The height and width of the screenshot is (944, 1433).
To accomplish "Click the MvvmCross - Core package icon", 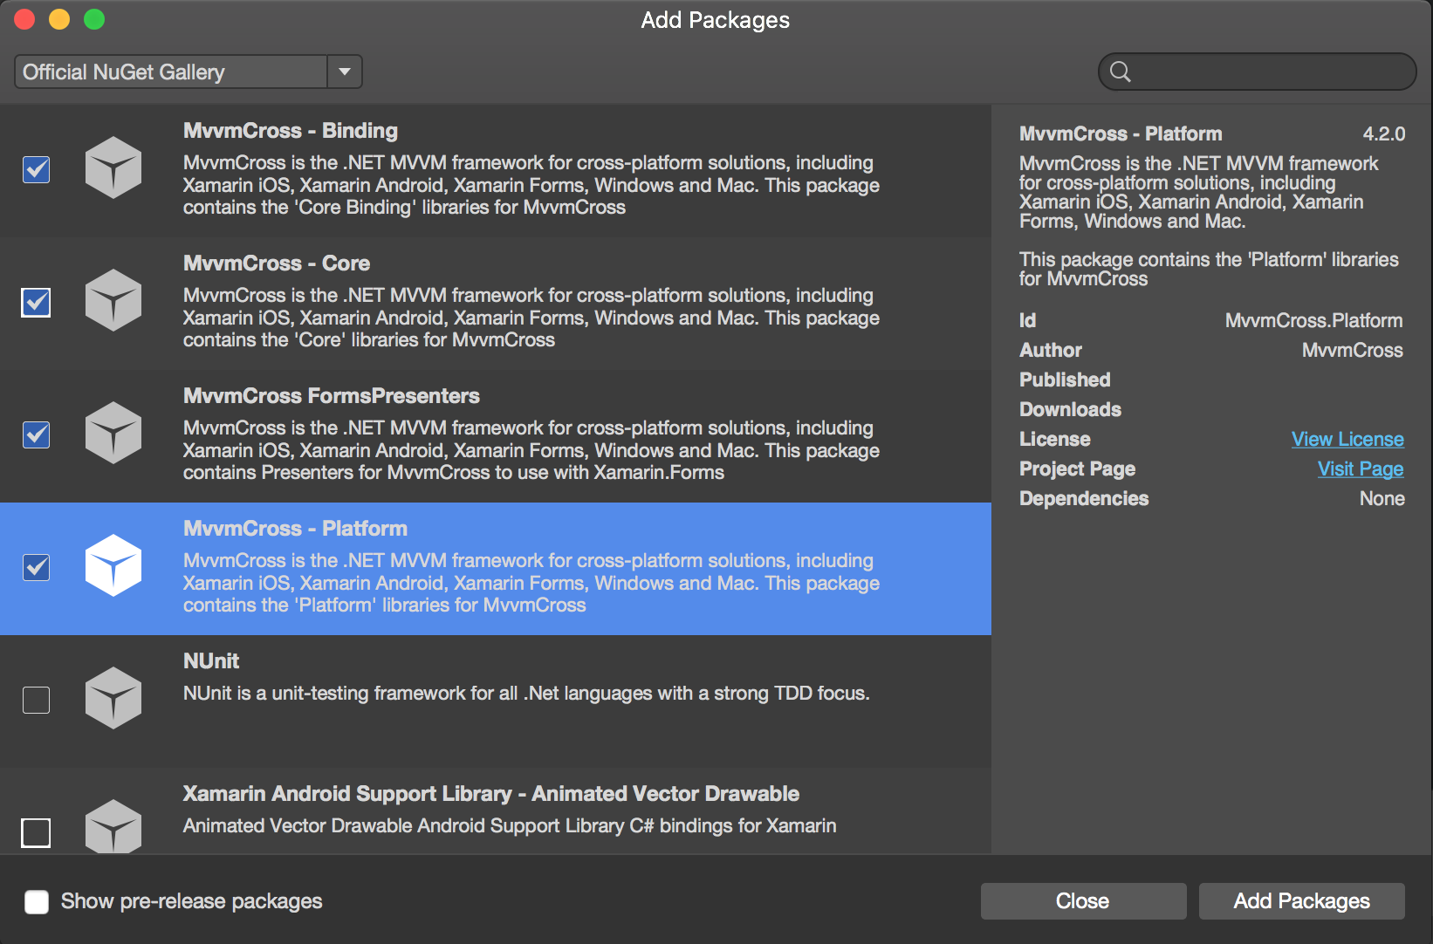I will (113, 300).
